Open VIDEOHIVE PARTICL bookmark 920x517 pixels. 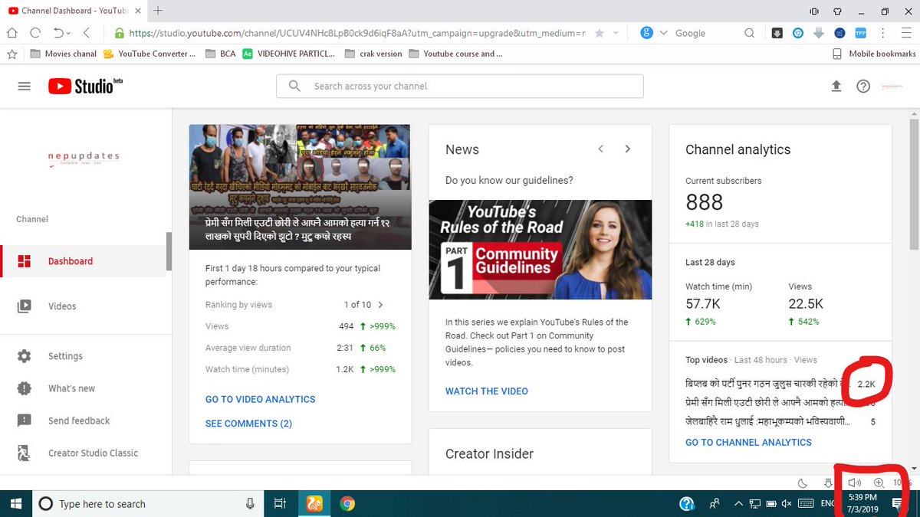[288, 54]
